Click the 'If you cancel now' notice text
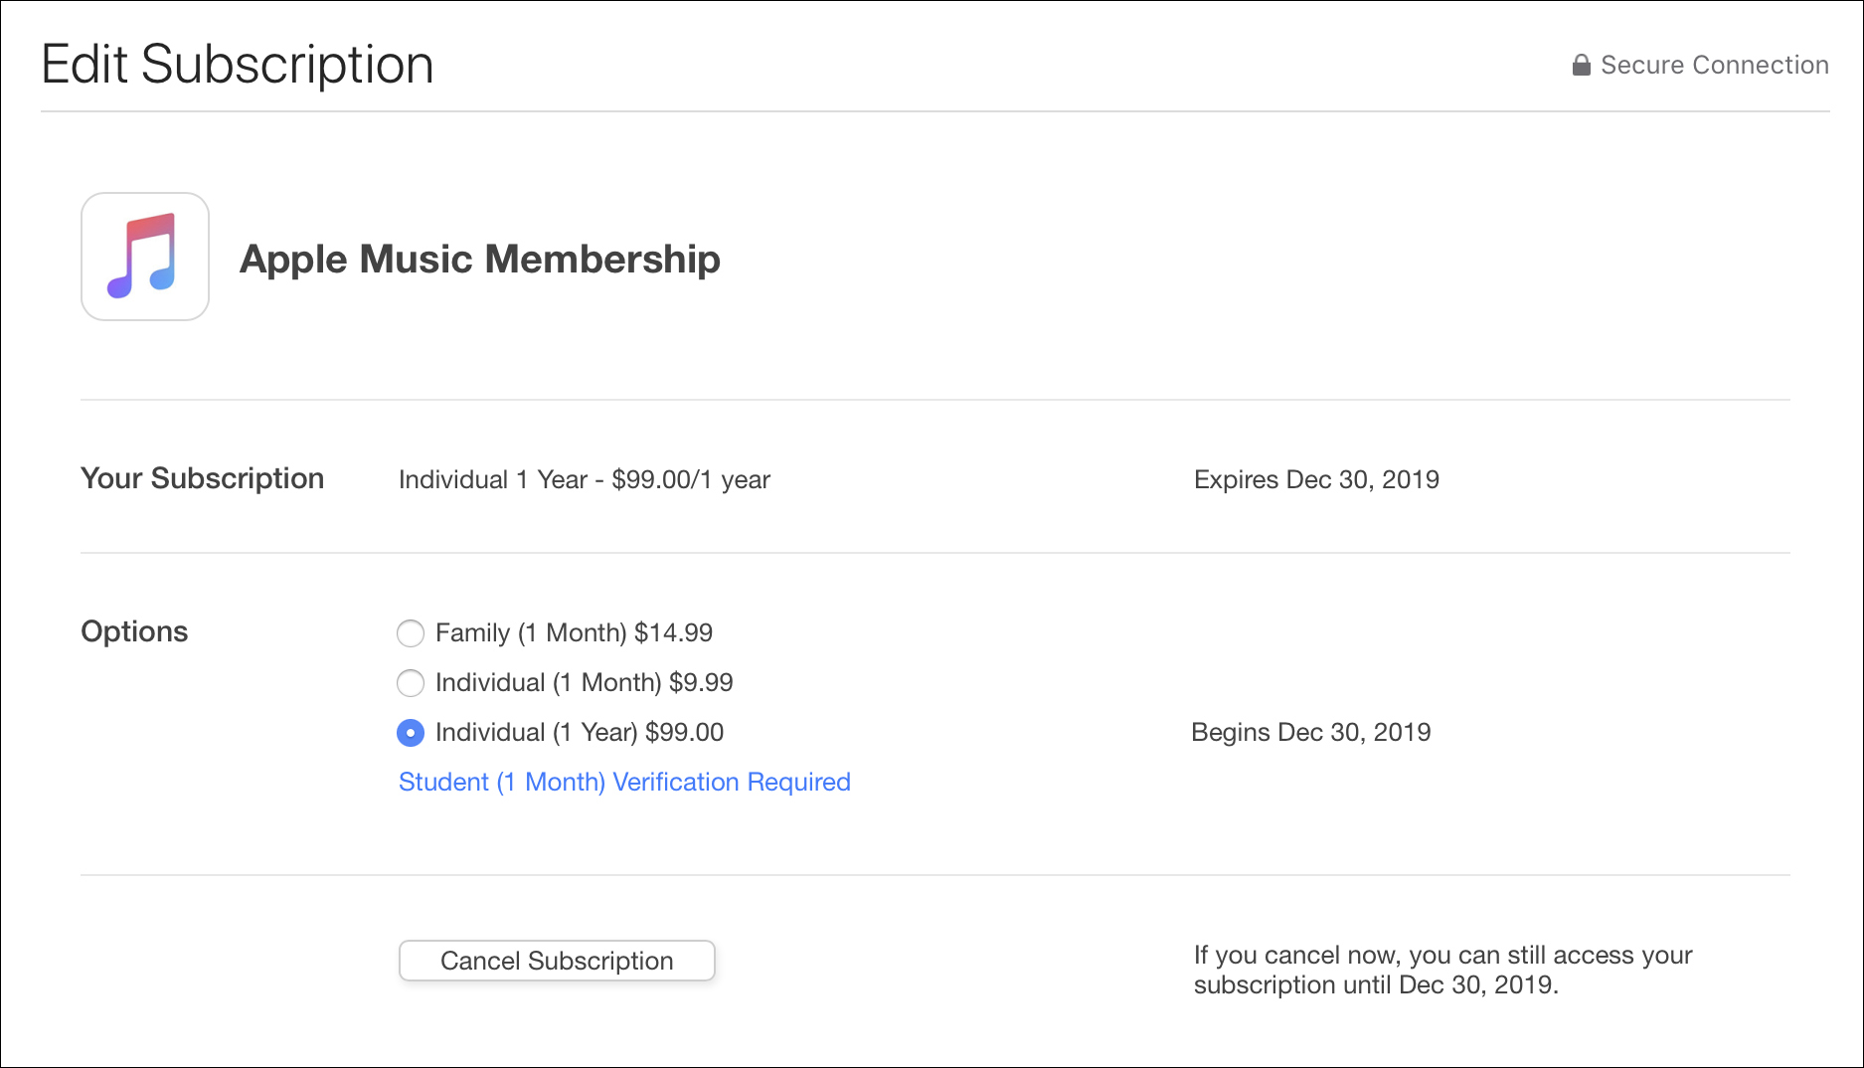 click(x=1442, y=970)
